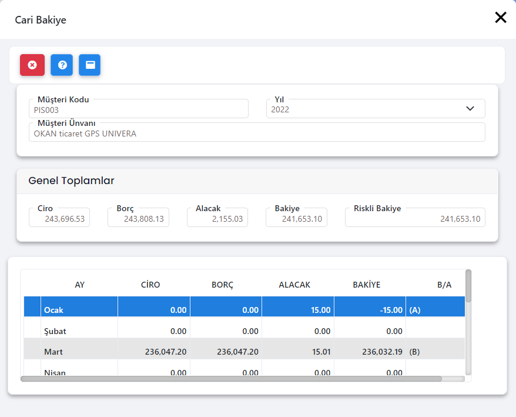This screenshot has height=417, width=516.
Task: Click the CİRO column header
Action: pos(150,285)
